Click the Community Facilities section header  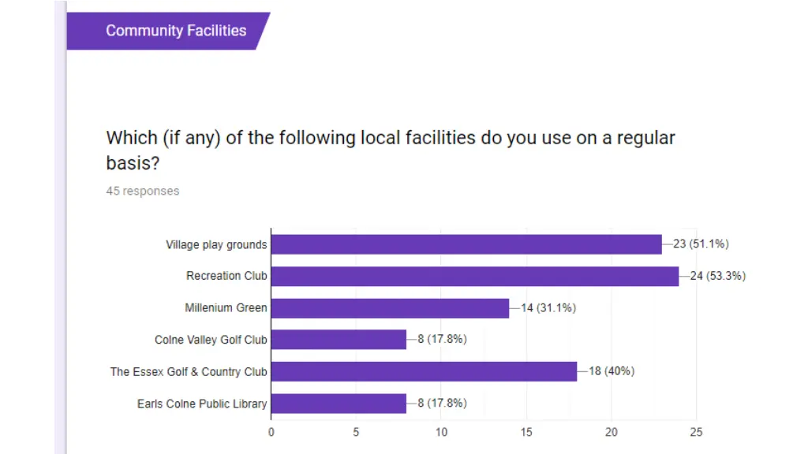(175, 31)
